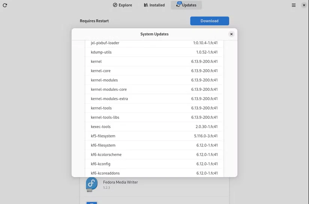Viewport: 309px width, 204px height.
Task: Click the refresh icon in header bar
Action: point(5,5)
